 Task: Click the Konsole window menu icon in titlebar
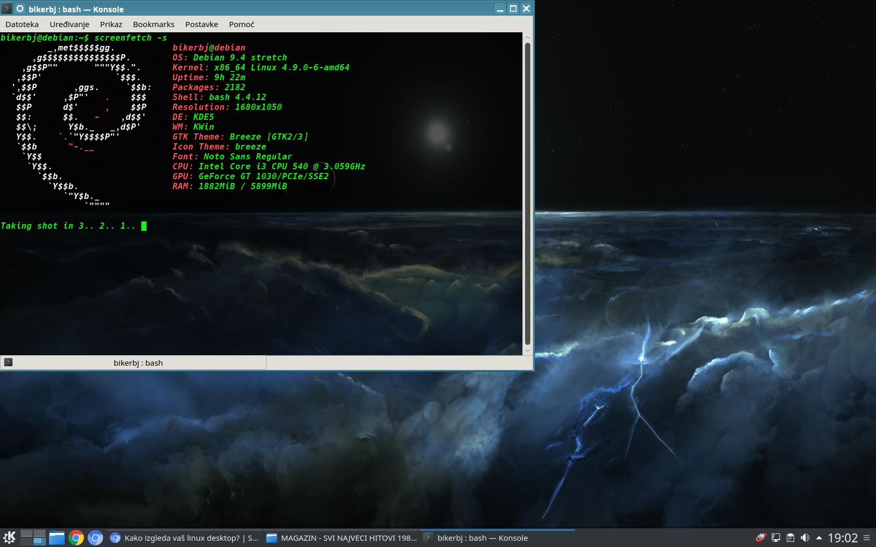[7, 8]
